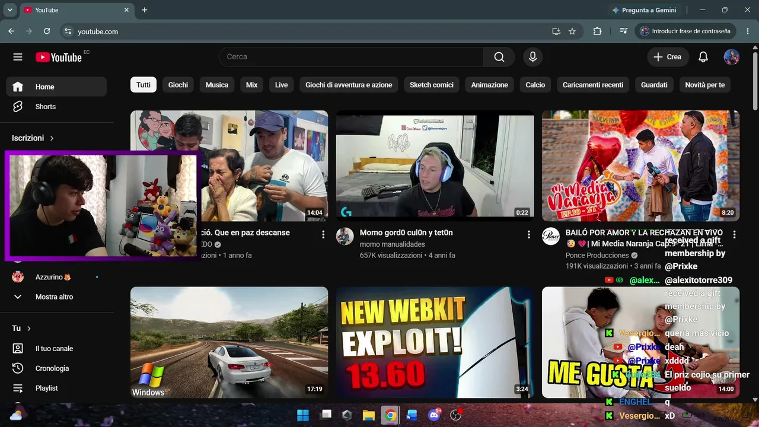This screenshot has height=427, width=759.
Task: Bookmark this page with the star
Action: tap(572, 31)
